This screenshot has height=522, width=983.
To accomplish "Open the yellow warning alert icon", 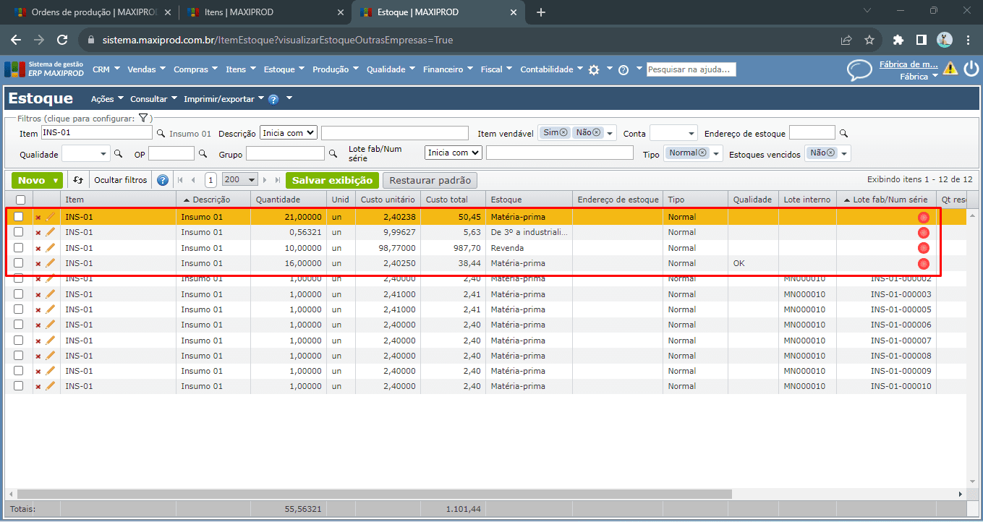I will point(950,69).
